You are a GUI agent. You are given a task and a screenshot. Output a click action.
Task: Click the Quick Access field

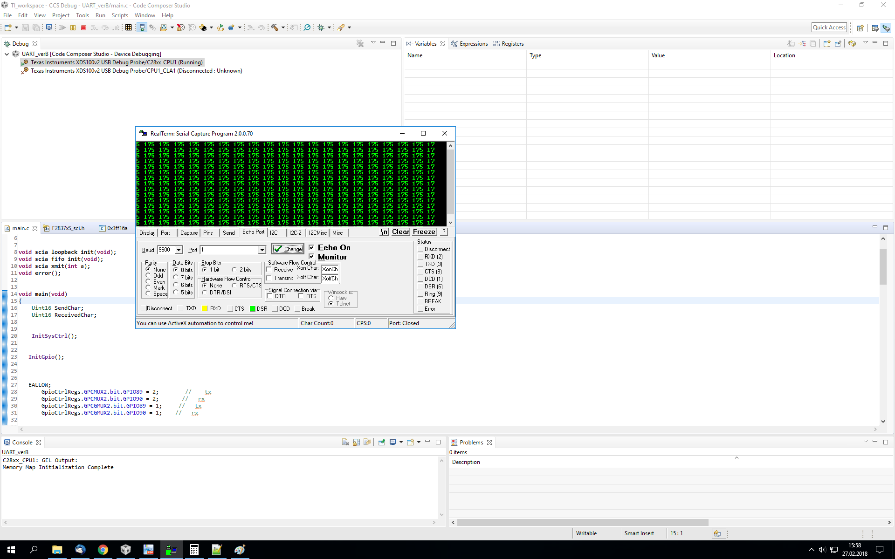click(x=829, y=27)
